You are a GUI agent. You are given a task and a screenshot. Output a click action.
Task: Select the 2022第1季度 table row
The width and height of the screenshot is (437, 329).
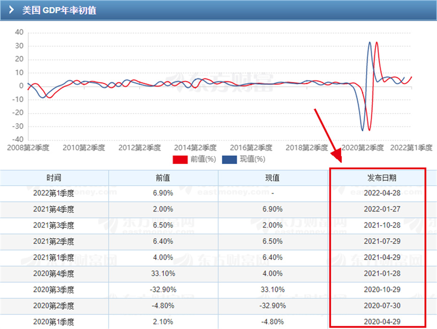54,194
